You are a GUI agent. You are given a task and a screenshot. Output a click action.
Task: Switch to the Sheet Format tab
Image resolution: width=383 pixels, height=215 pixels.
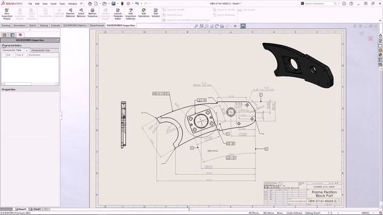(x=97, y=25)
